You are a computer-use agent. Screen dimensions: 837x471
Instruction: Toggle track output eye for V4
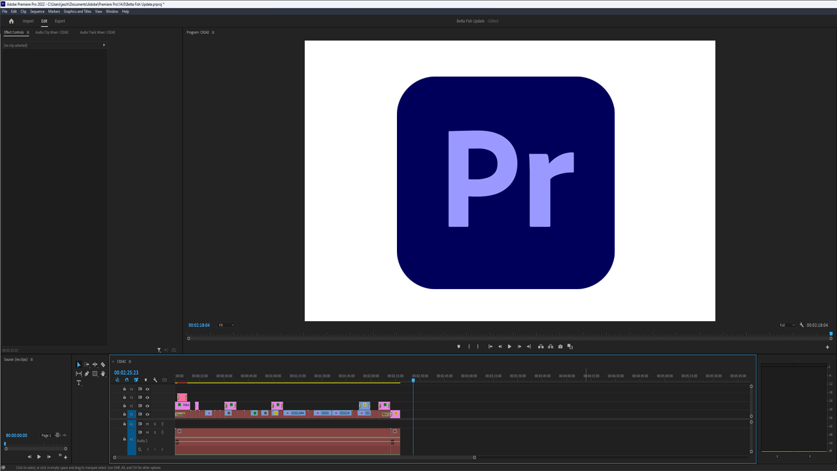point(147,389)
